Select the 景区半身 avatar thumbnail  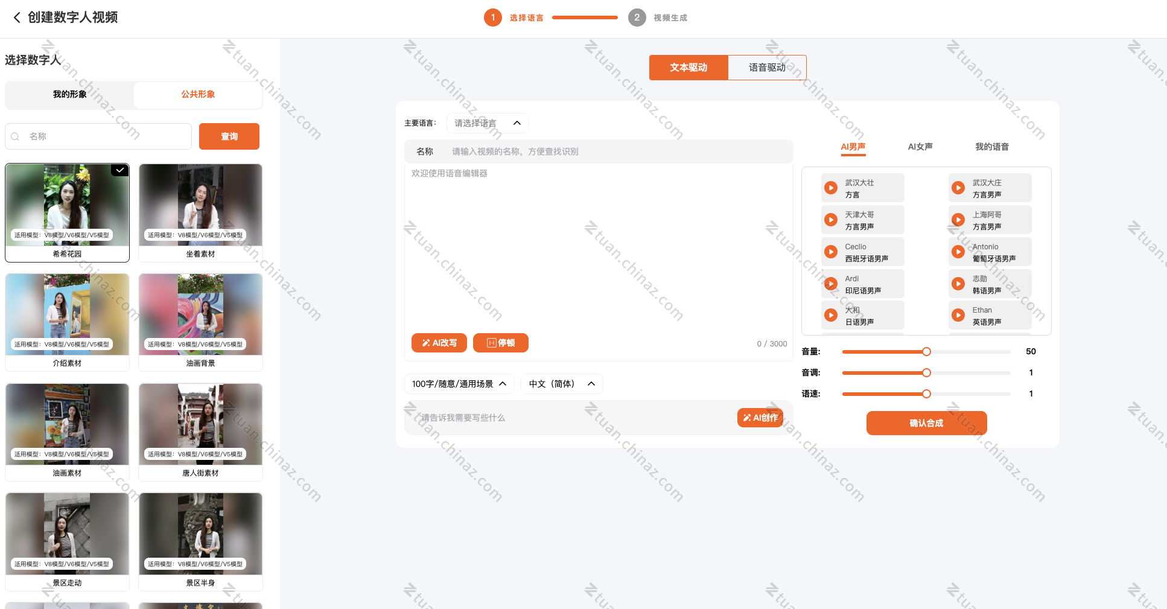click(200, 534)
